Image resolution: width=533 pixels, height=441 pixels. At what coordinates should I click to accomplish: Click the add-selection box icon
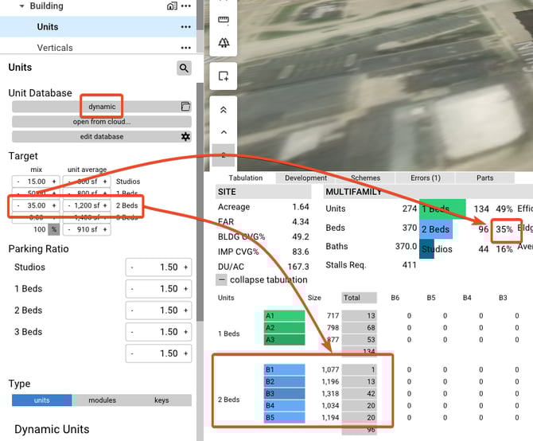224,76
